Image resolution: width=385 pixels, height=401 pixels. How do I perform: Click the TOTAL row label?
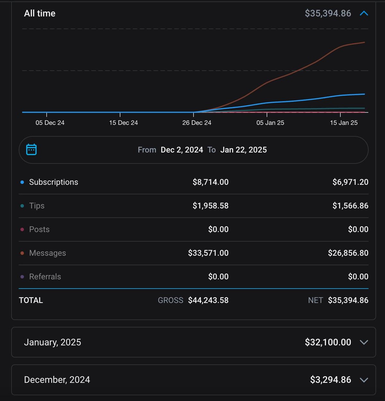click(31, 300)
